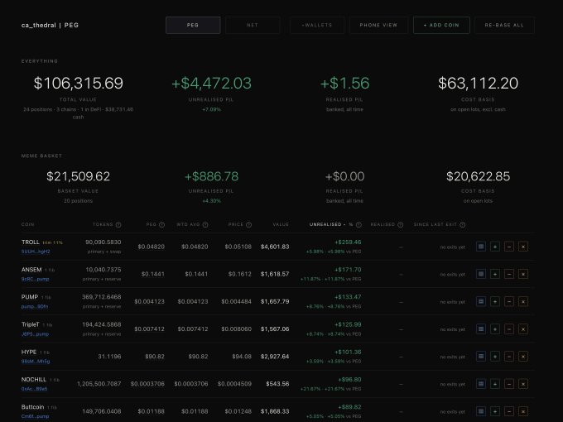Sort by the UNREALISED column header

point(331,224)
